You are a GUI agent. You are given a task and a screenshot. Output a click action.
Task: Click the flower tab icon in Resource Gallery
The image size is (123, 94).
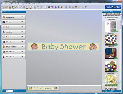coord(109,14)
